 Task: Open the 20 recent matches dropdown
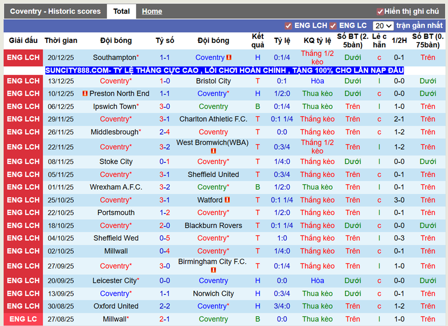pos(383,26)
